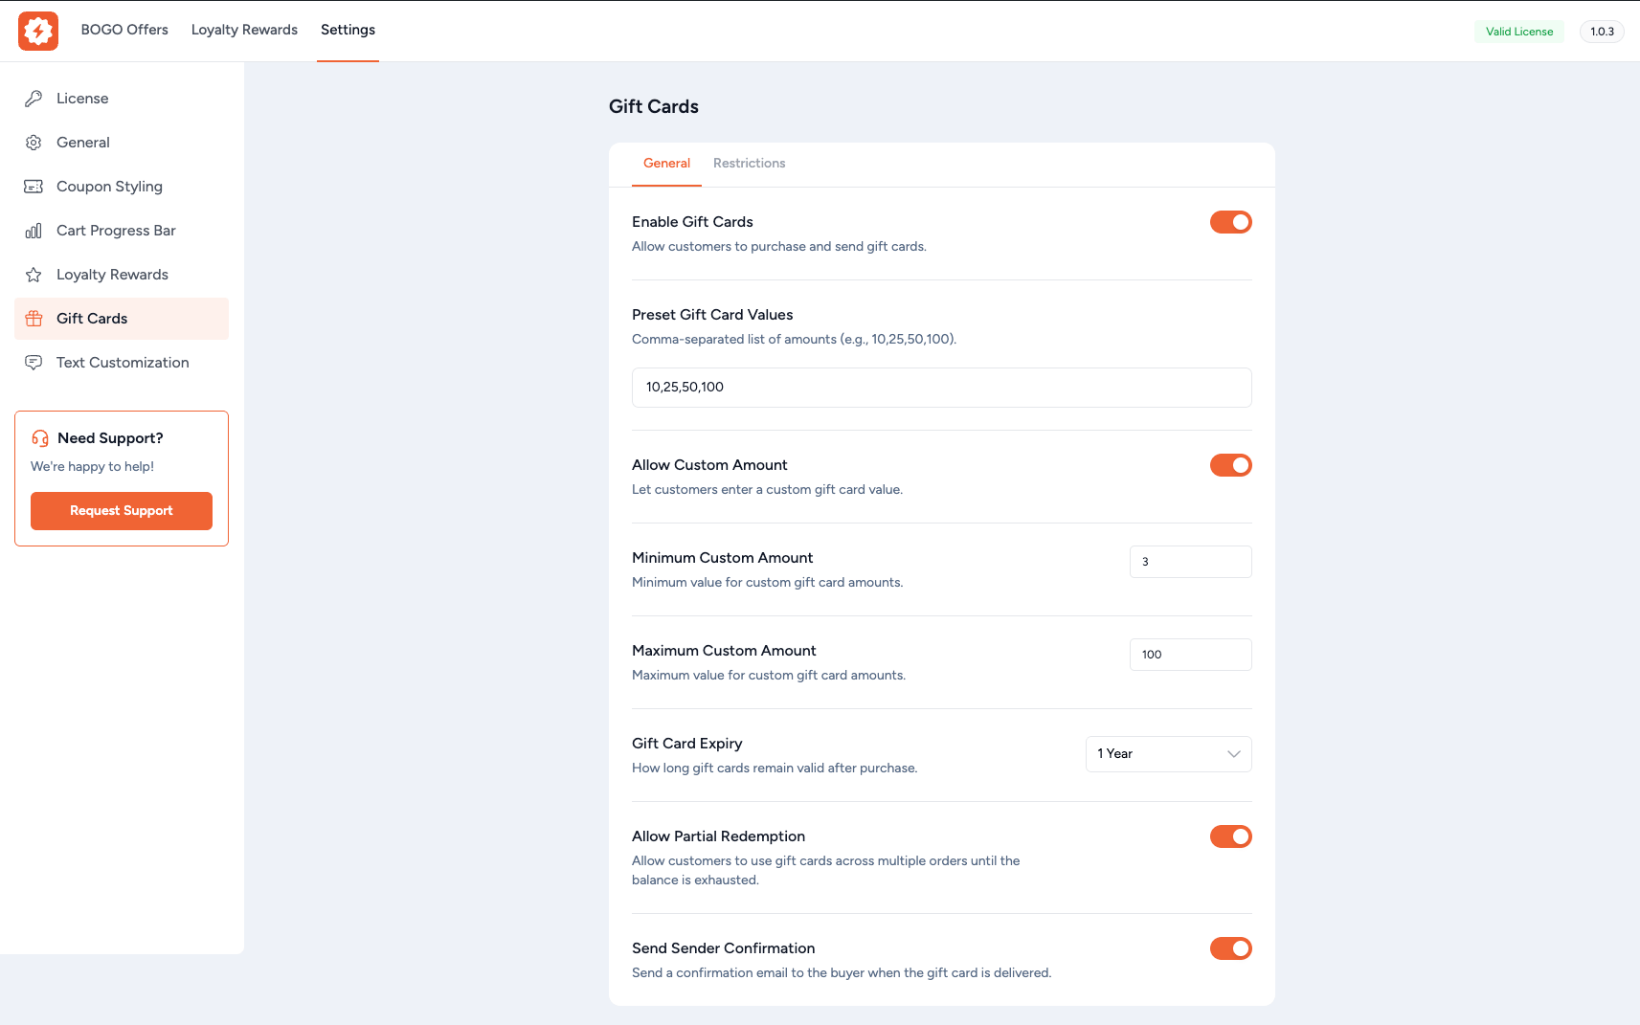Open the Gift Card Expiry dropdown

(1168, 754)
